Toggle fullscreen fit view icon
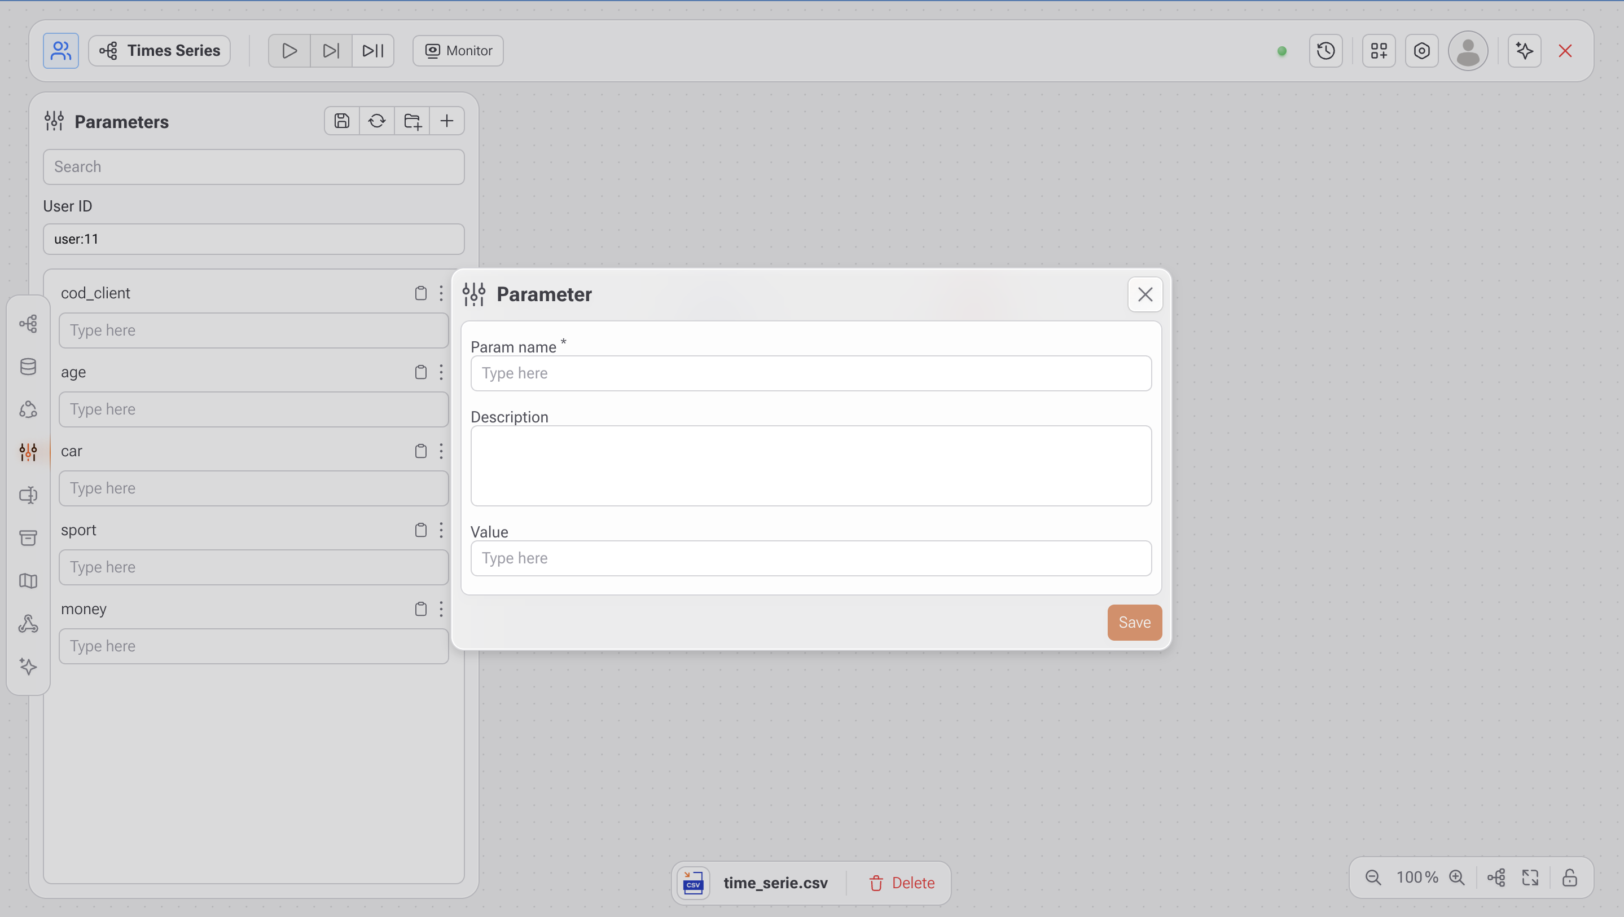Screen dimensions: 1624x917 pyautogui.click(x=1530, y=878)
